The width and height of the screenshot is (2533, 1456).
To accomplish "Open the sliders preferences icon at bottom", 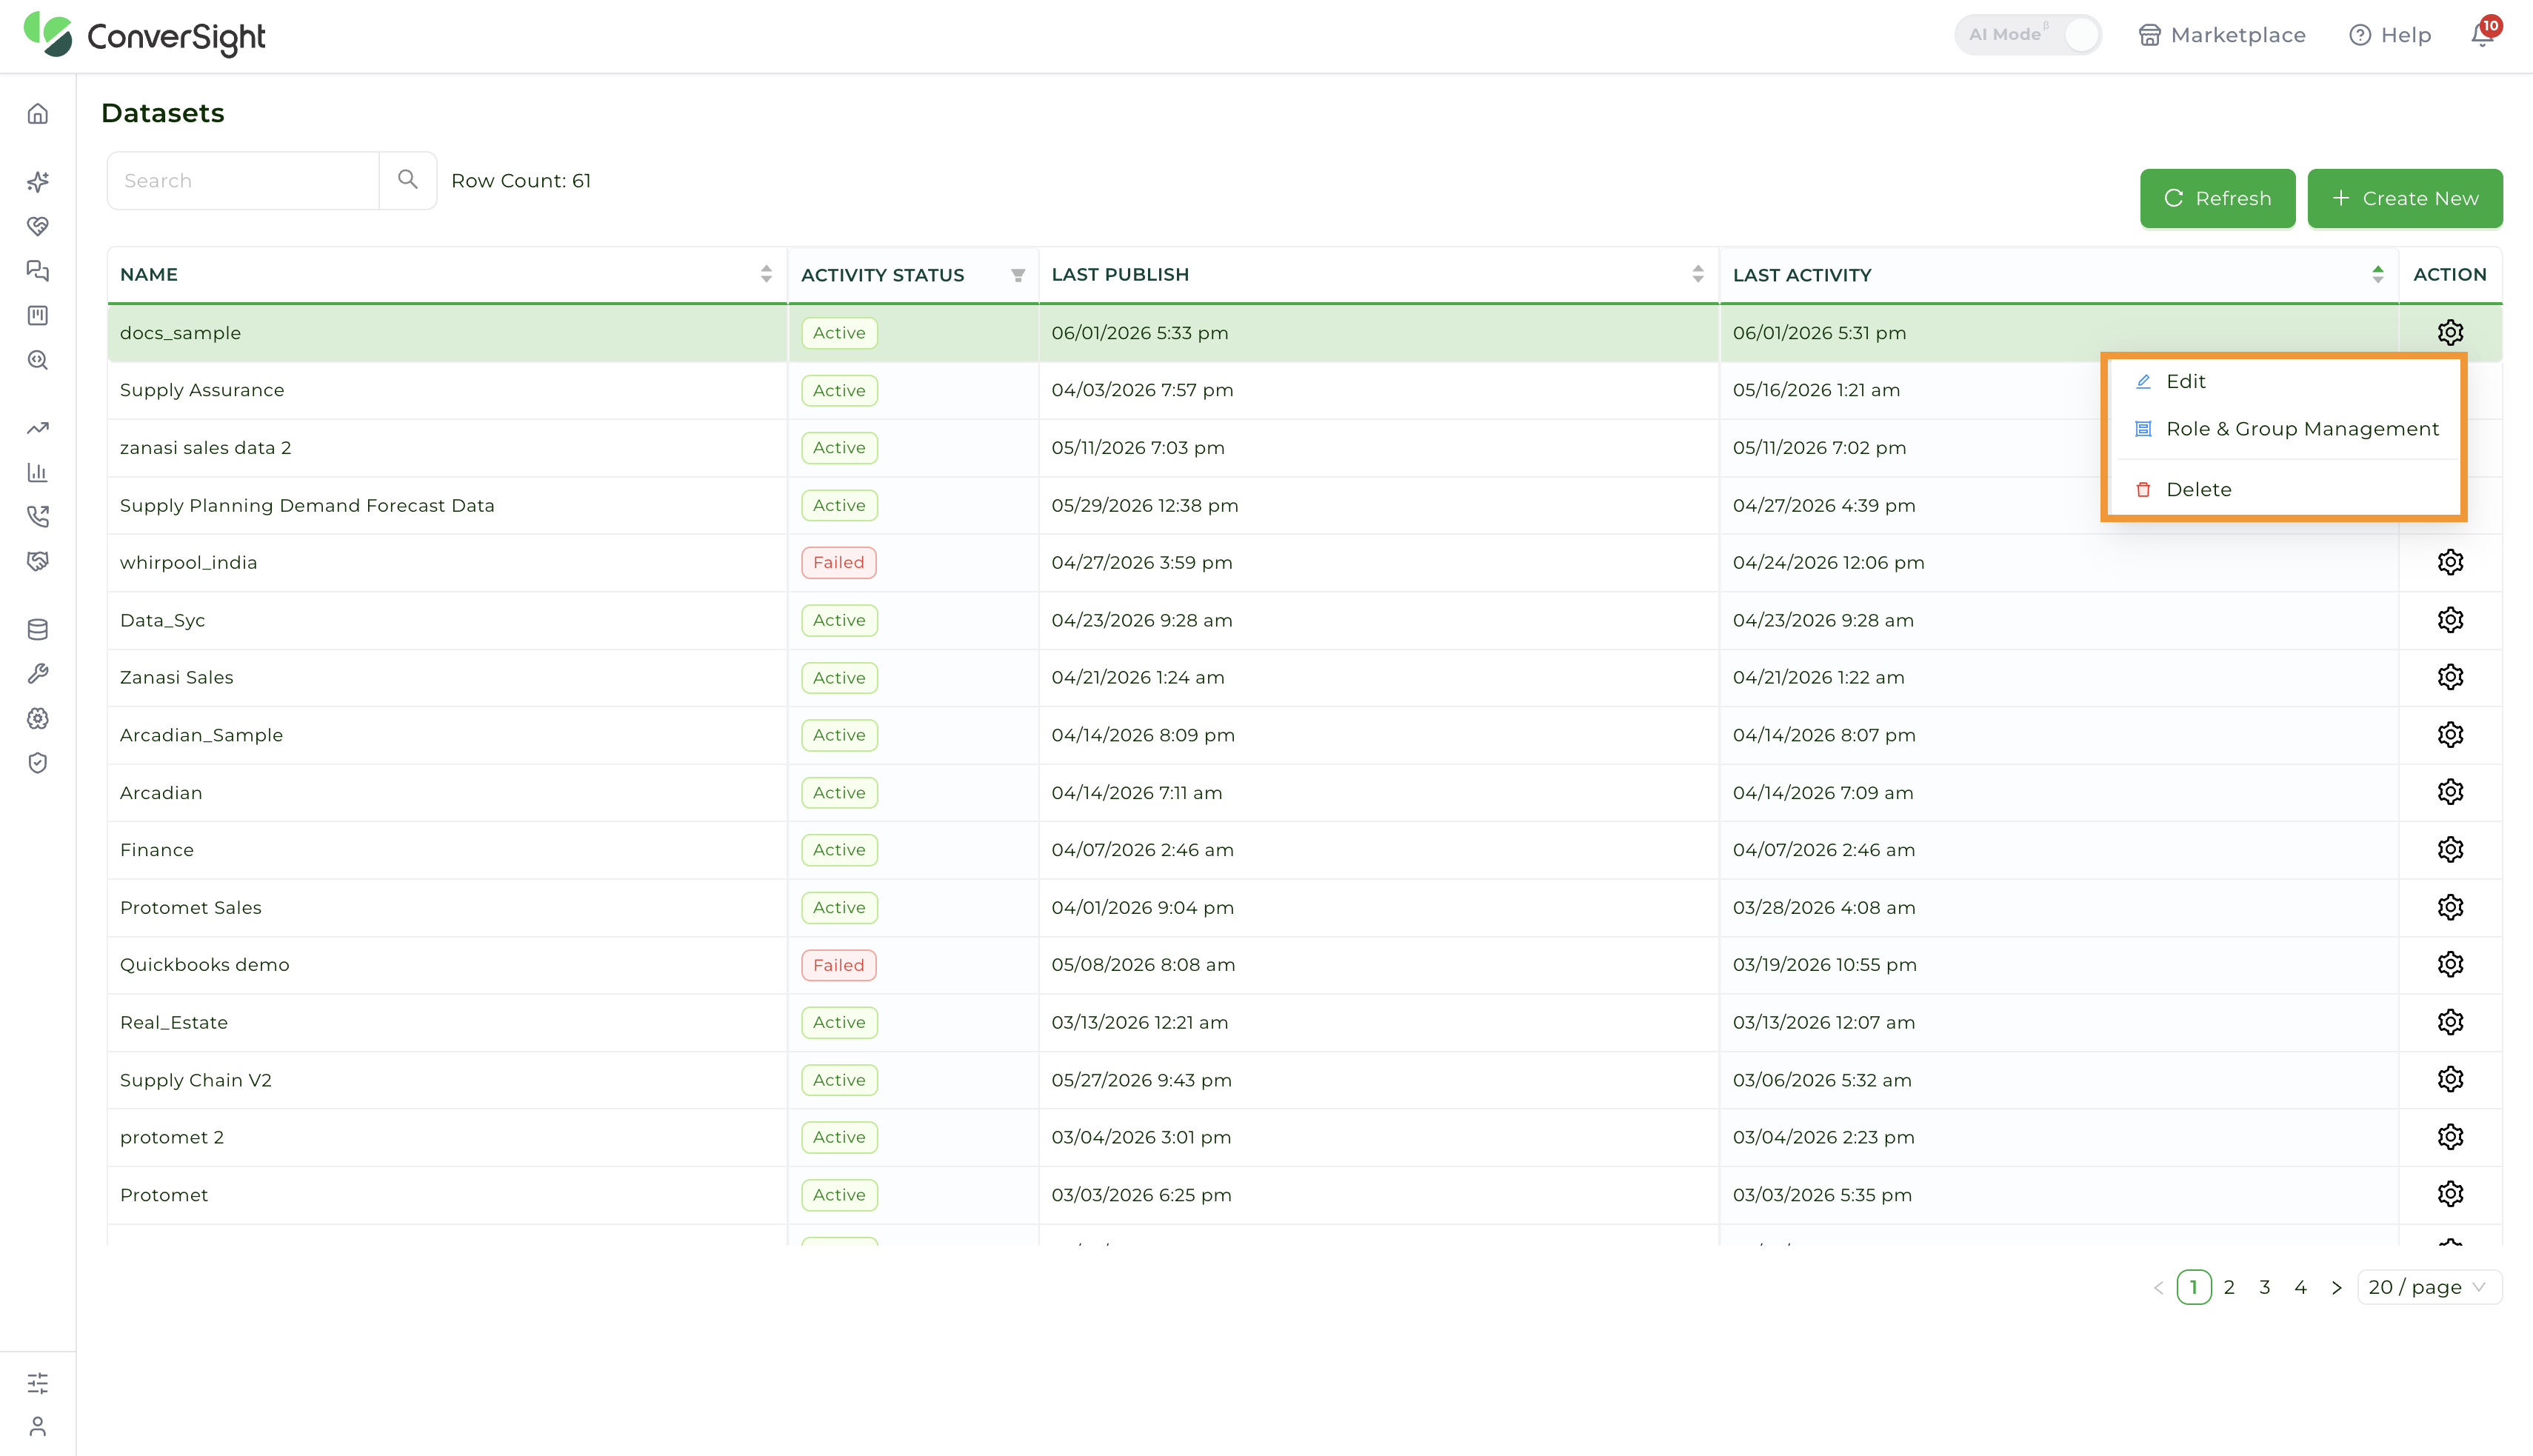I will (38, 1383).
